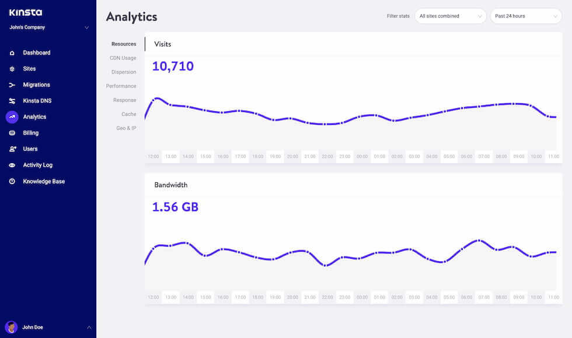Click the Resources tab label
The image size is (572, 338).
coord(123,44)
